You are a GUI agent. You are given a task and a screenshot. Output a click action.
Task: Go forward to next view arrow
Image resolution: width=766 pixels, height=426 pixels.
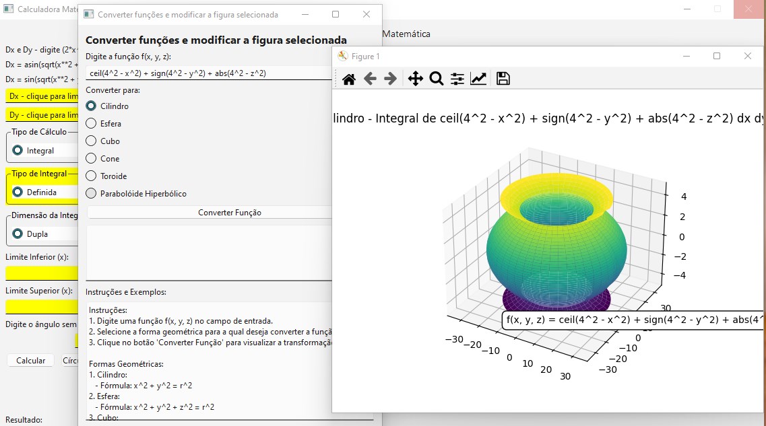click(x=390, y=79)
